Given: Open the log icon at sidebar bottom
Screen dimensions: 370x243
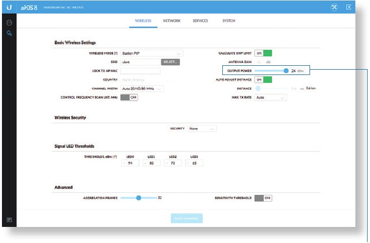Looking at the screenshot, I should click(x=9, y=220).
